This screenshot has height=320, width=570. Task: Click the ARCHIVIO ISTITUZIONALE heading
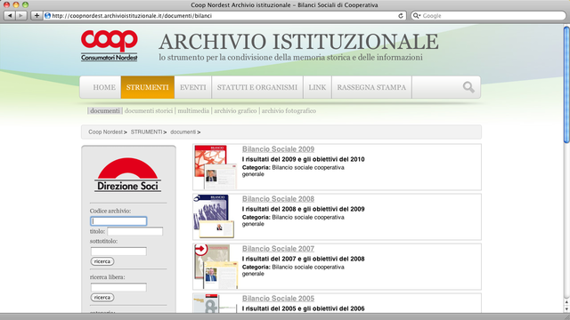pyautogui.click(x=298, y=42)
